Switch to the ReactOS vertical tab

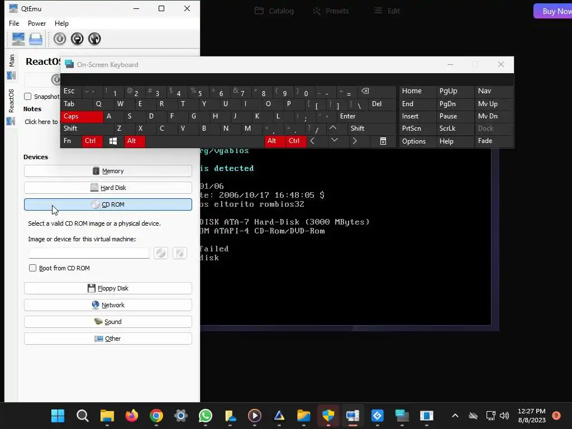11,107
